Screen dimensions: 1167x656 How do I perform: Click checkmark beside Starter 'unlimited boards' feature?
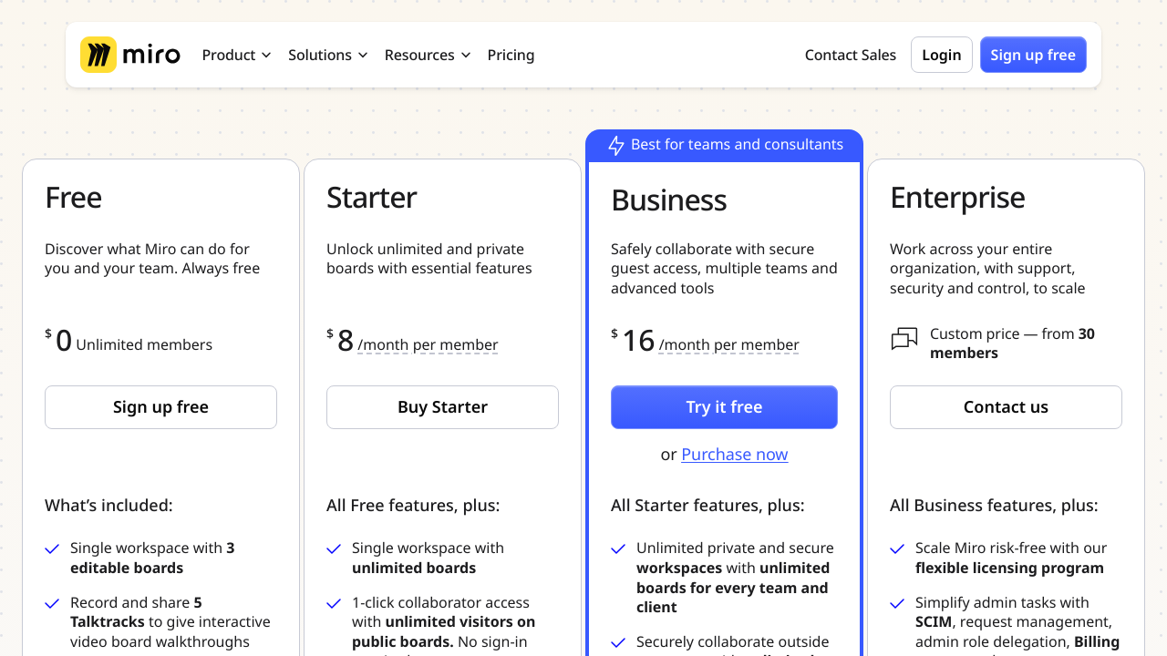(x=335, y=549)
